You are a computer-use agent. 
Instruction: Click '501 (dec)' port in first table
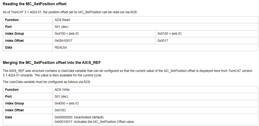tap(61, 27)
